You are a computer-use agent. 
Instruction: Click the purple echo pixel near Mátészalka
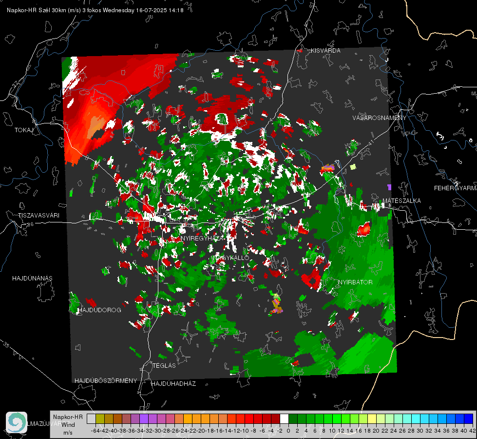[x=389, y=187]
